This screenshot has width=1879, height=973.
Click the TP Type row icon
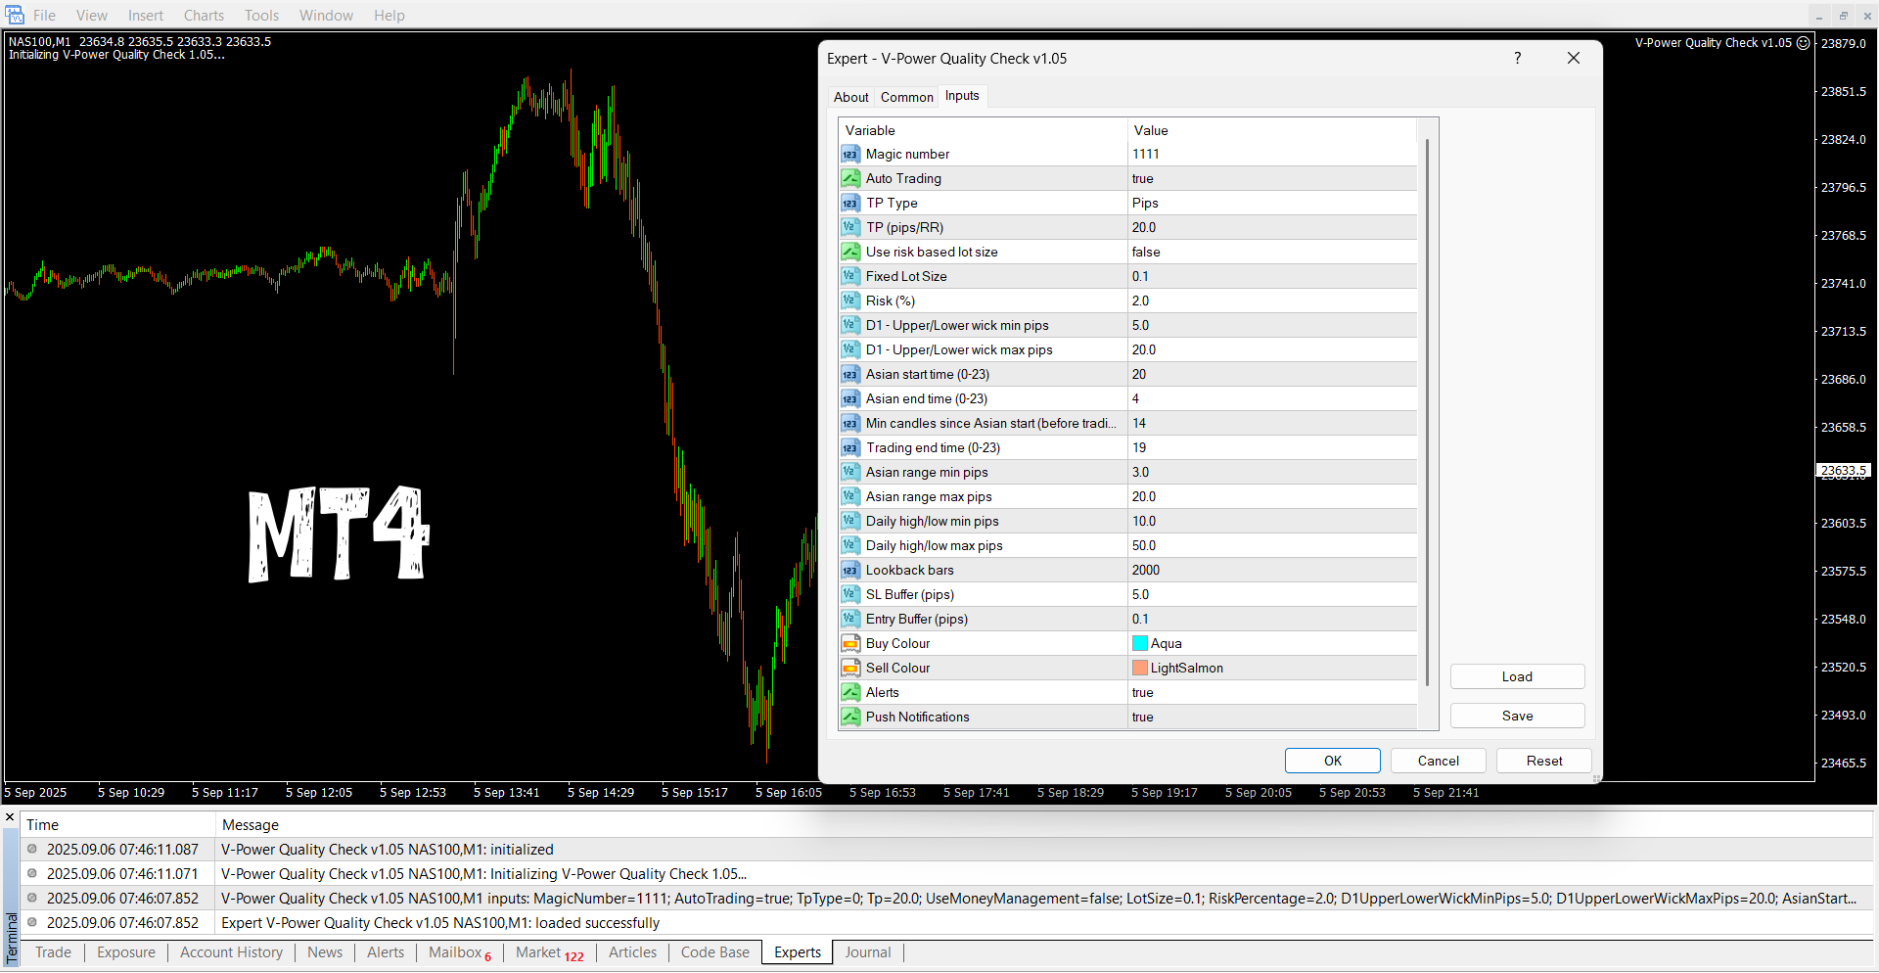pyautogui.click(x=850, y=203)
